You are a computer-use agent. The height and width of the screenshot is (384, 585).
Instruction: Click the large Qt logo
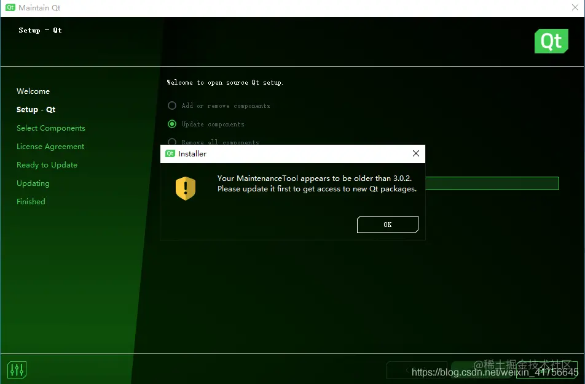pyautogui.click(x=551, y=41)
